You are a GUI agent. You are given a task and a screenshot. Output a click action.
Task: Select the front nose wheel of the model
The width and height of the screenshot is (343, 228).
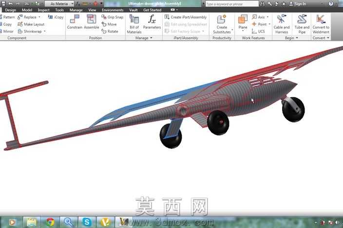(293, 109)
